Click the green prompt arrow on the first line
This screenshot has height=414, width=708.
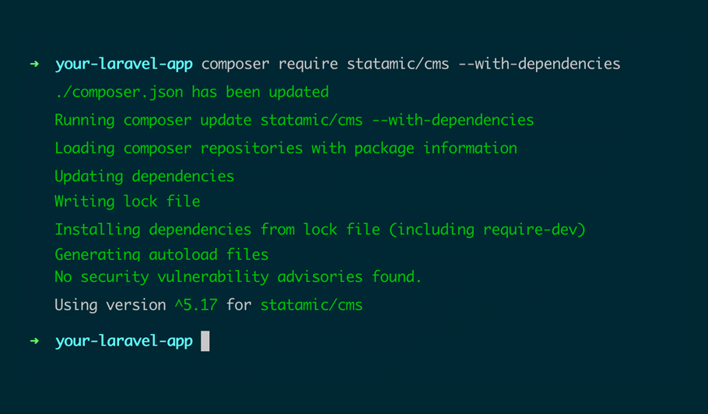pos(34,64)
